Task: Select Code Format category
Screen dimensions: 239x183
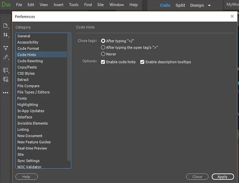Action: (x=41, y=49)
